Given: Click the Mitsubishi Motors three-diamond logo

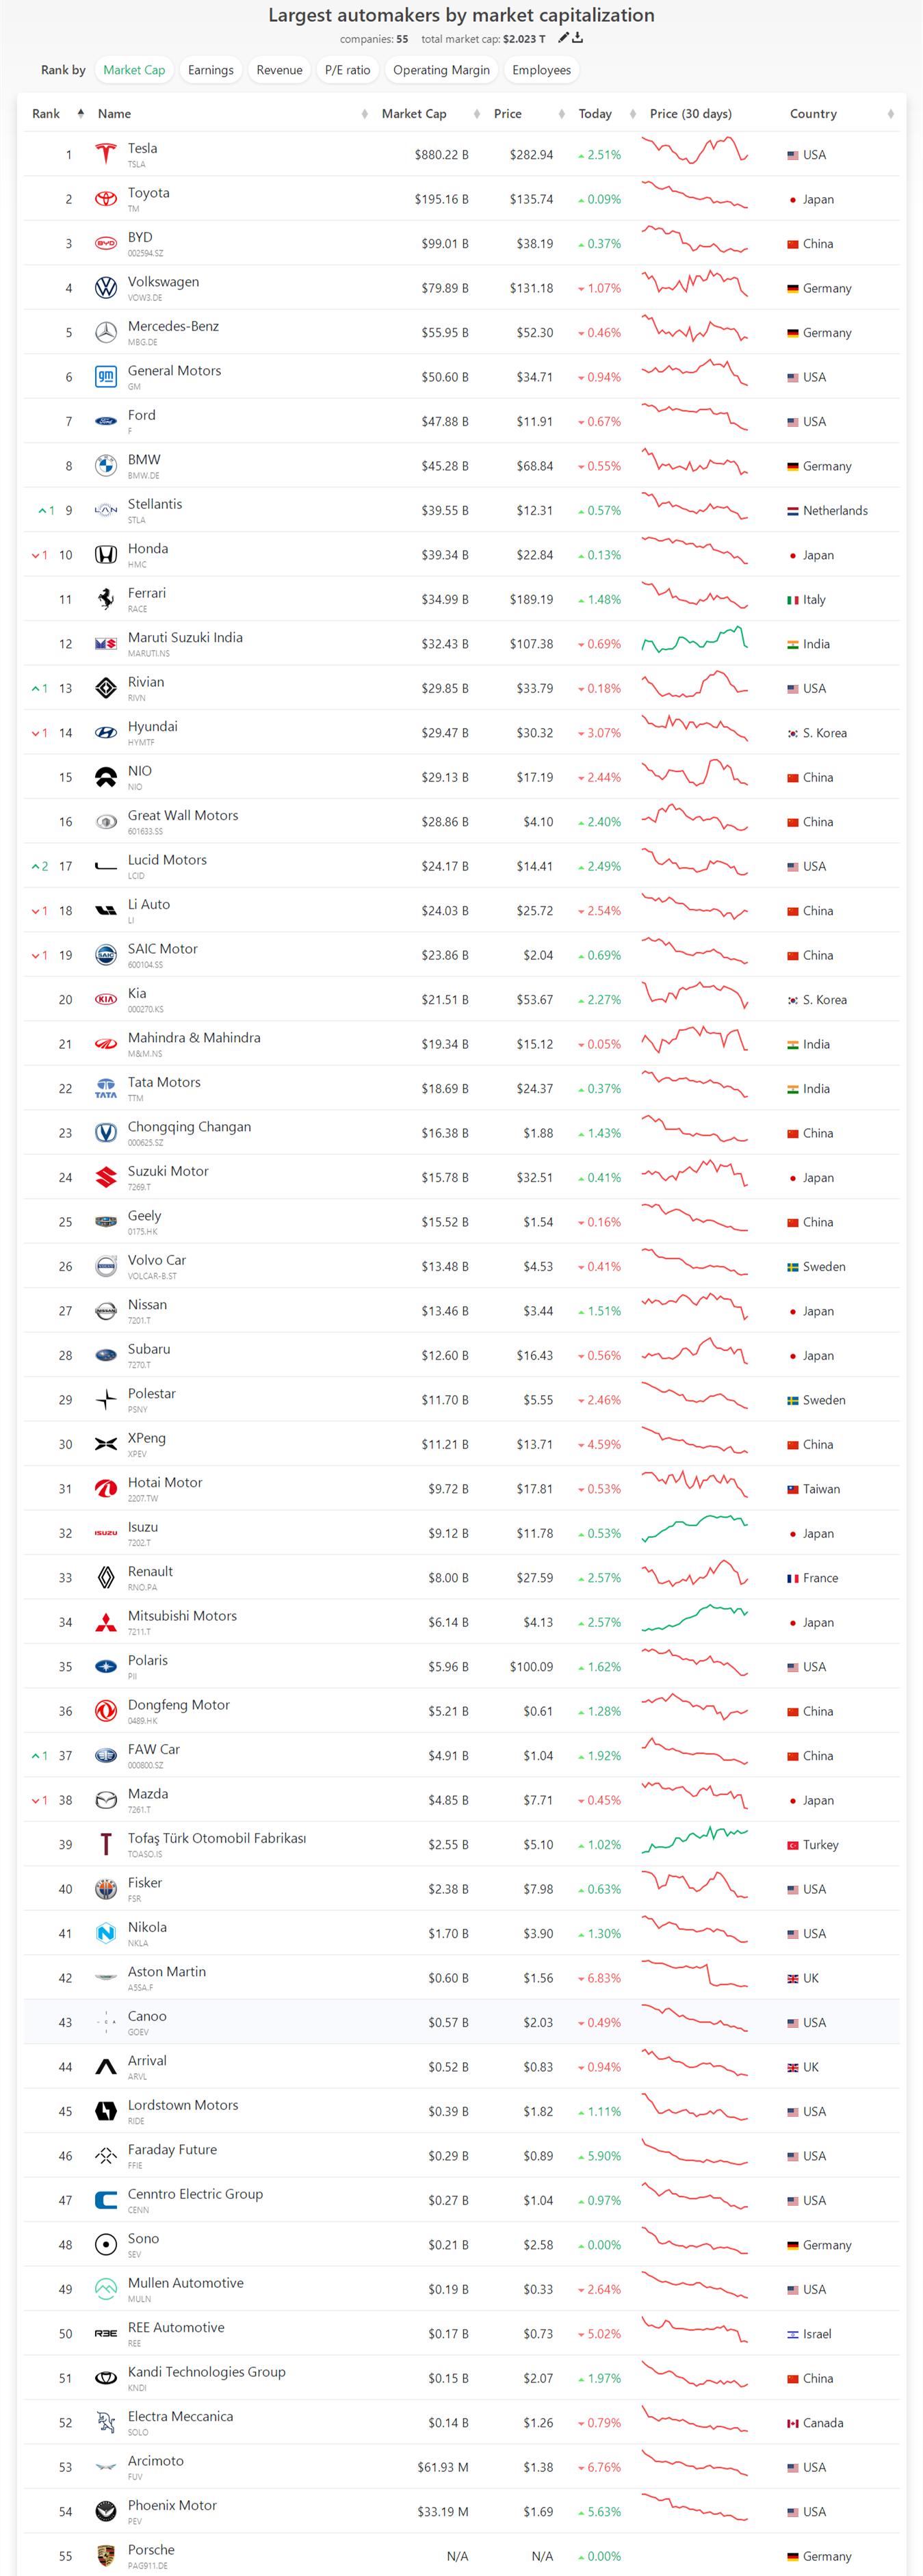Looking at the screenshot, I should click(105, 1622).
